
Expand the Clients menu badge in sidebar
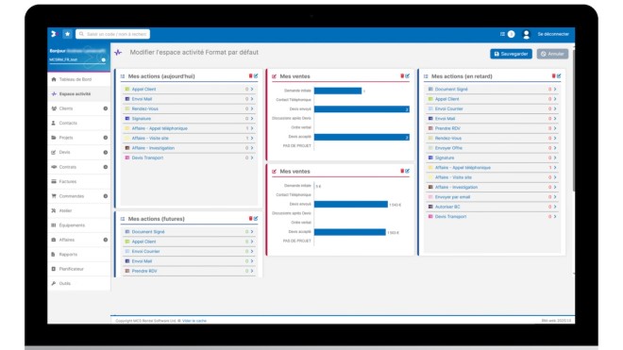(106, 108)
